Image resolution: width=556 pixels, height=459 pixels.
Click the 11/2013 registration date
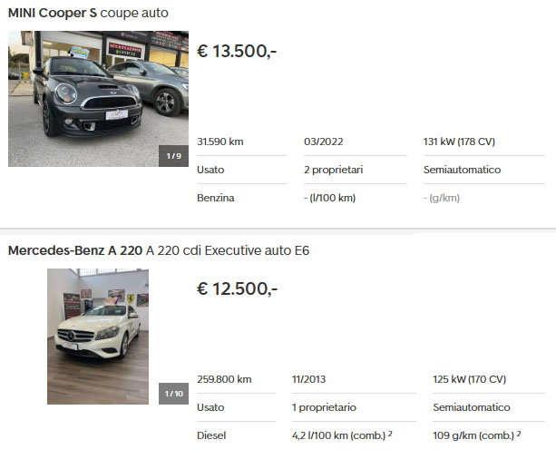[x=308, y=379]
